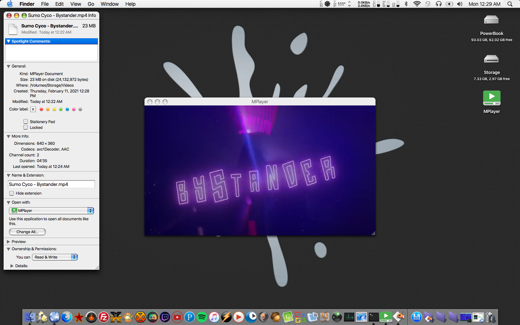Collapse the General section
This screenshot has height=325, width=520.
click(8, 66)
